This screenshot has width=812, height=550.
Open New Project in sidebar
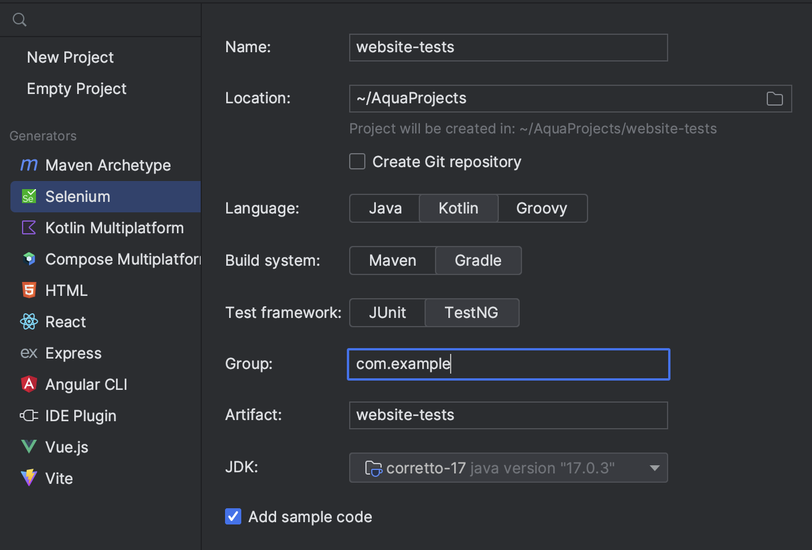[70, 57]
